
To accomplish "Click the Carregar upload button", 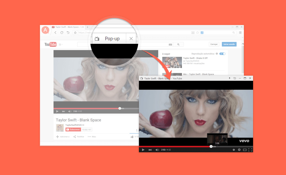I will 214,44.
